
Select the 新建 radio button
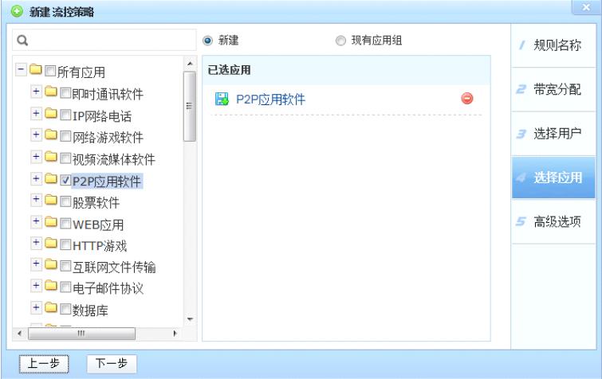point(207,41)
